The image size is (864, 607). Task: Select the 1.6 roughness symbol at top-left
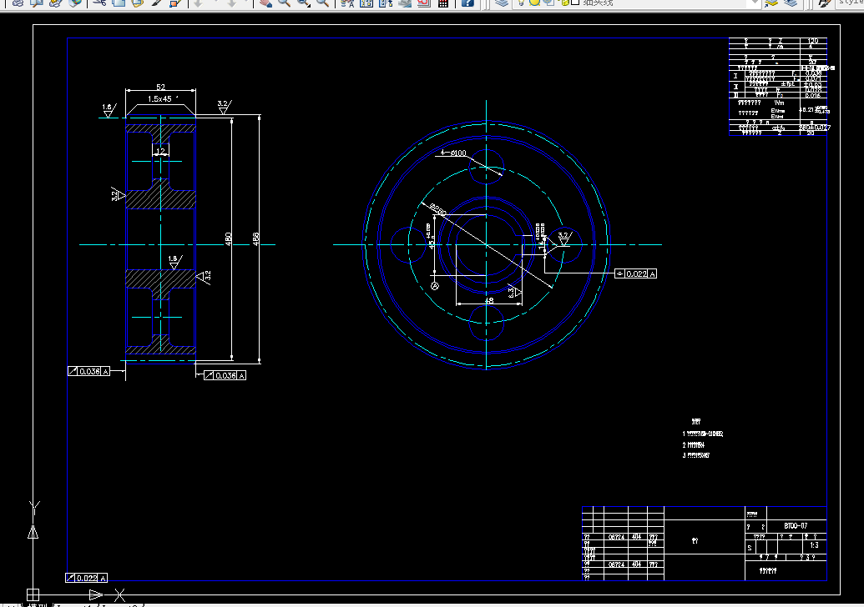click(109, 110)
